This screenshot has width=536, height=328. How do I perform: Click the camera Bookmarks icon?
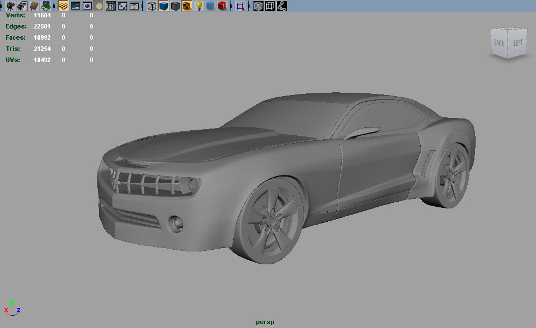tap(34, 6)
